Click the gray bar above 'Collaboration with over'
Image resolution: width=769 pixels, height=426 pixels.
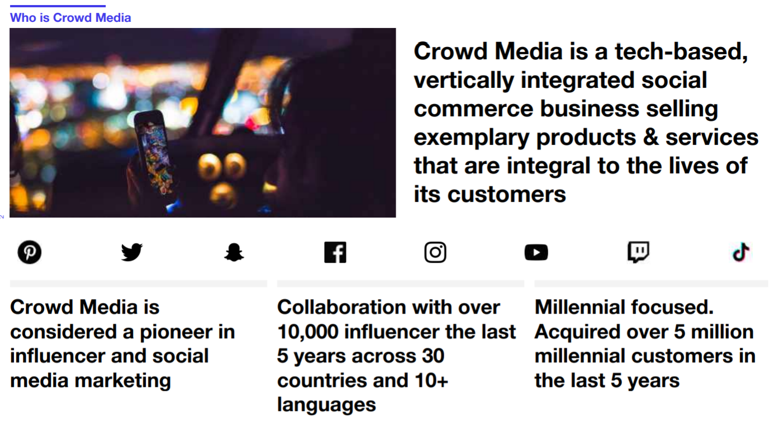tap(401, 284)
